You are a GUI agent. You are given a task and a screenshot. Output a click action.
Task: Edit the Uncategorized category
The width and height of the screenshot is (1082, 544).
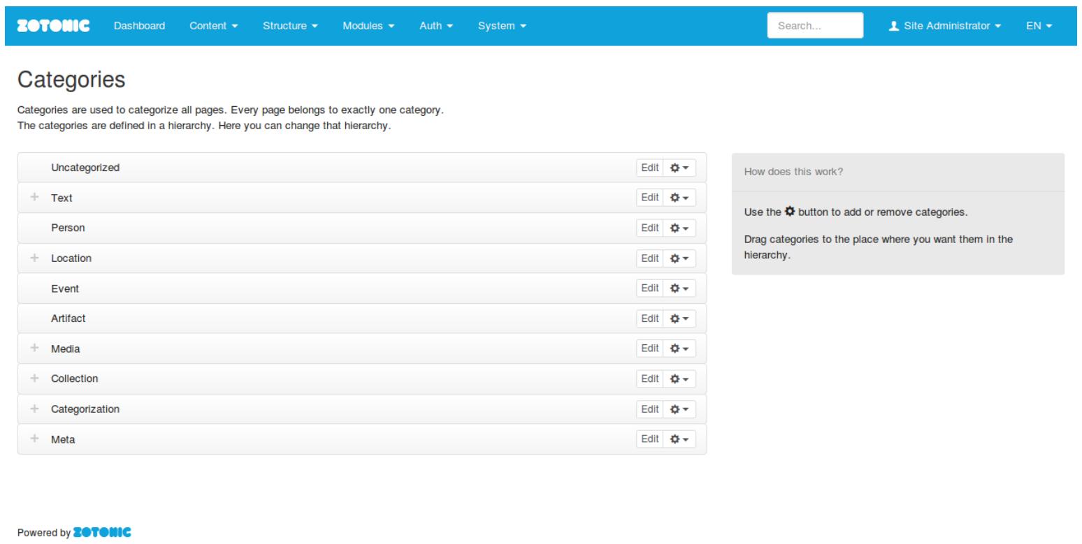click(650, 168)
